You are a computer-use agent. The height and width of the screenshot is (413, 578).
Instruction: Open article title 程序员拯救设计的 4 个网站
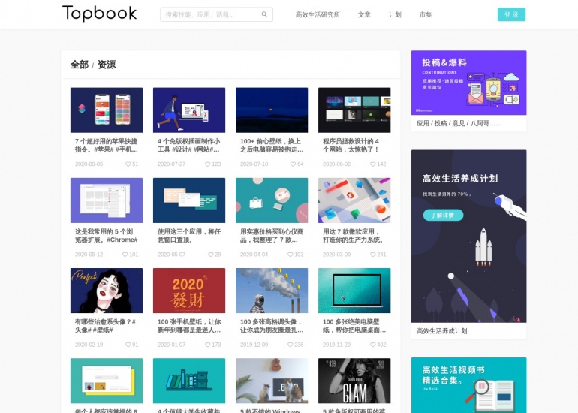point(351,145)
